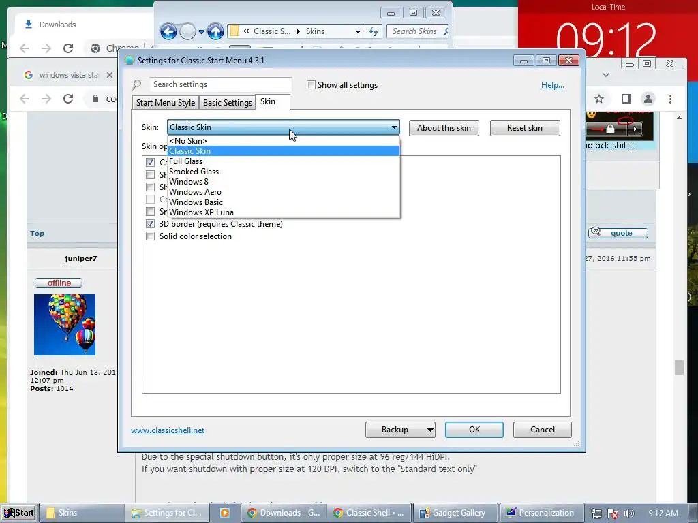Open Gadget Gallery taskbar item

455,513
